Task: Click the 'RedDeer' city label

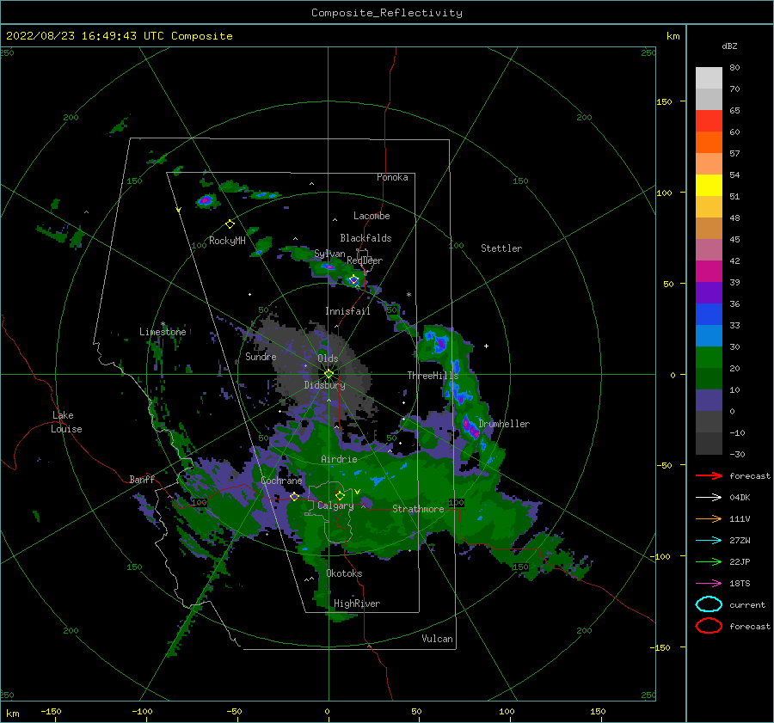Action: (x=365, y=260)
